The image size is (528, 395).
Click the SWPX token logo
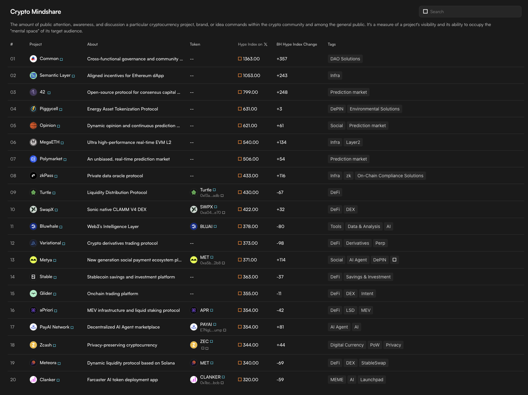coord(194,209)
